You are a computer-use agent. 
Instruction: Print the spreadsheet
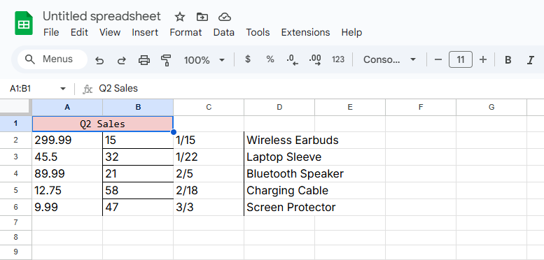tap(144, 60)
